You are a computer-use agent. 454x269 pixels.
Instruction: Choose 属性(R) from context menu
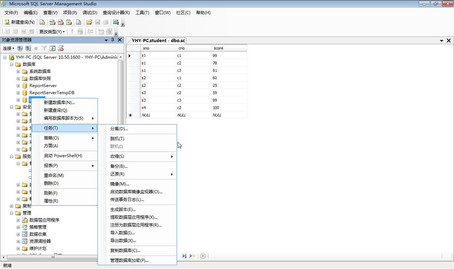click(x=65, y=201)
